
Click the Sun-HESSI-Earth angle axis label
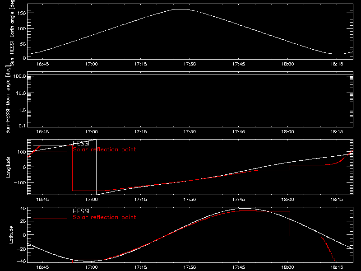12,33
